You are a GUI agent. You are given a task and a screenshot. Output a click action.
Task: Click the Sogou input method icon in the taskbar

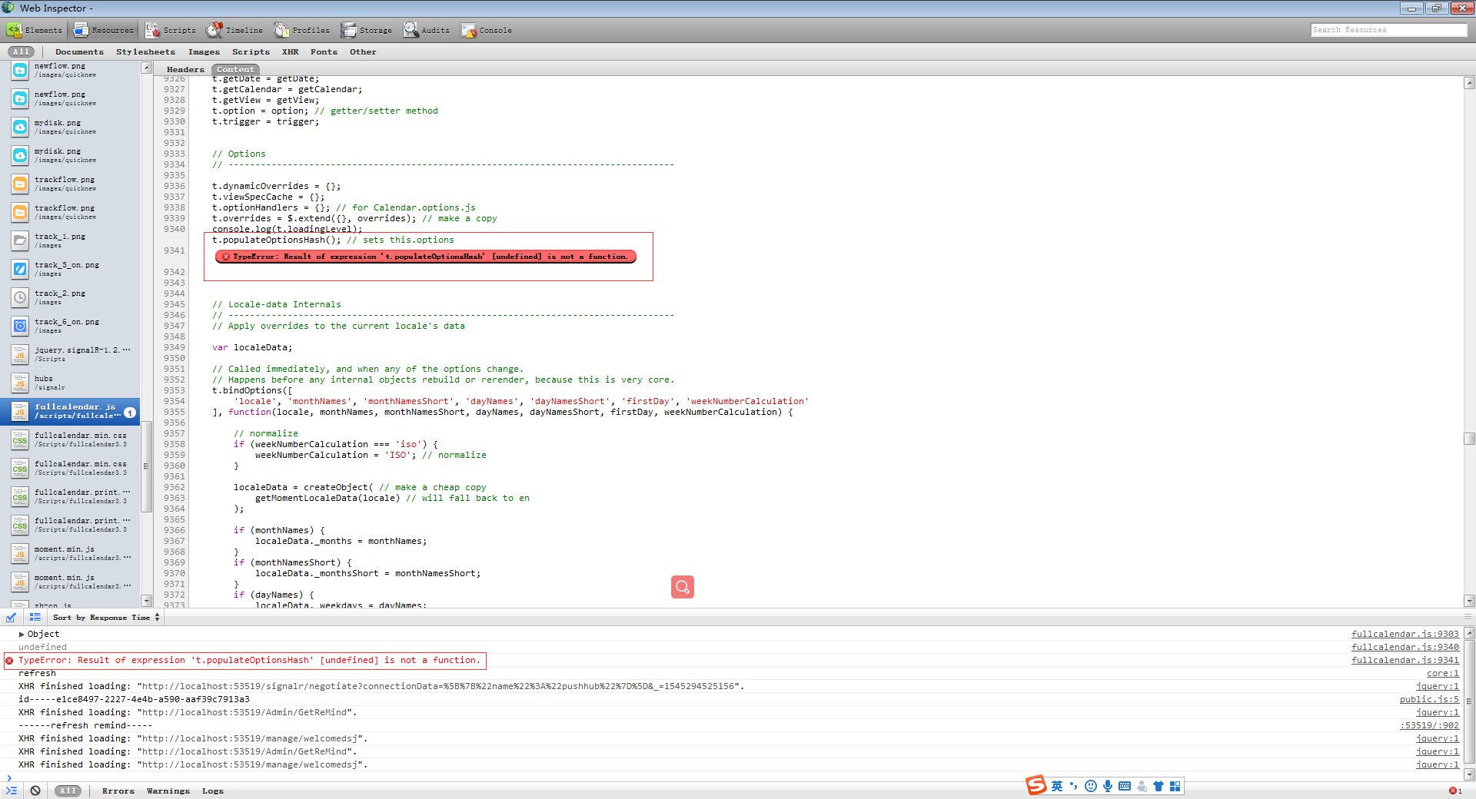point(1035,786)
